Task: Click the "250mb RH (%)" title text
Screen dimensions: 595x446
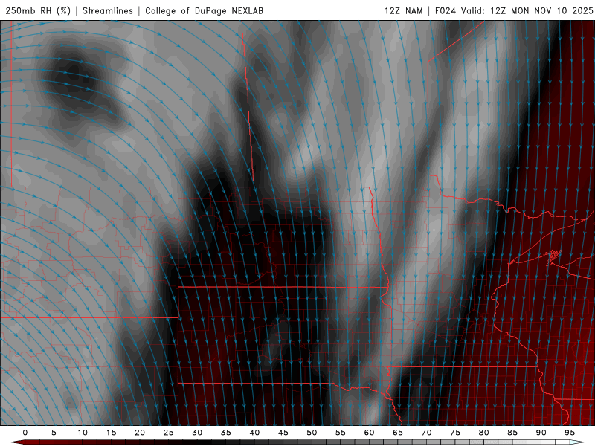Action: coord(38,10)
